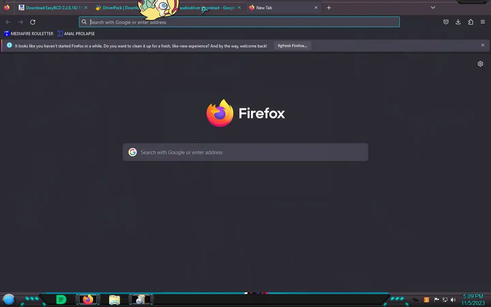The image size is (491, 307).
Task: Click the orange tray application icon
Action: pyautogui.click(x=426, y=300)
